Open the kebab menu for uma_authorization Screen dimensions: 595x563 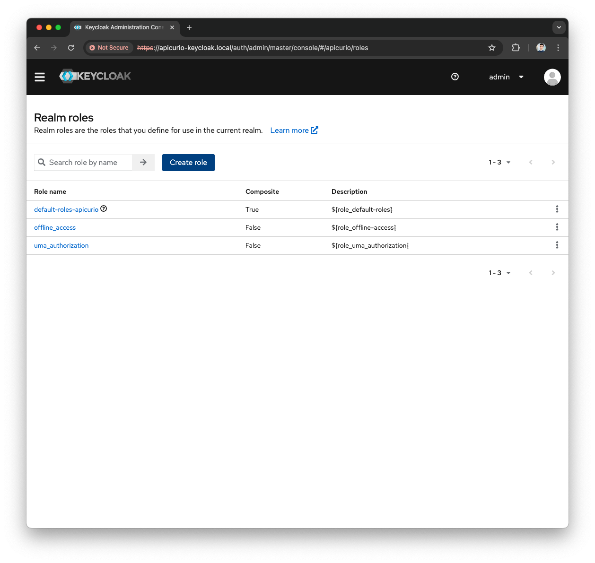point(557,245)
